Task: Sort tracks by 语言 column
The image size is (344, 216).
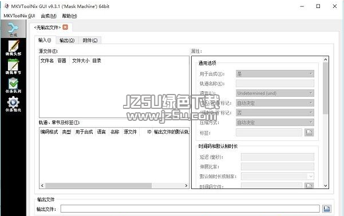Action: pyautogui.click(x=101, y=132)
